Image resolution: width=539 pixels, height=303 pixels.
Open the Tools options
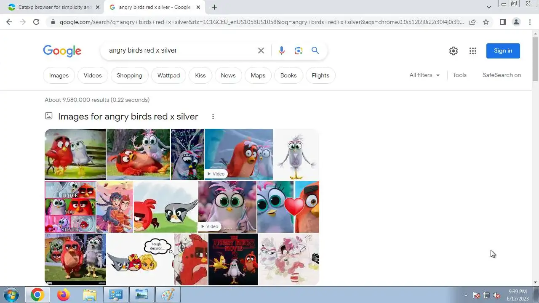coord(459,75)
